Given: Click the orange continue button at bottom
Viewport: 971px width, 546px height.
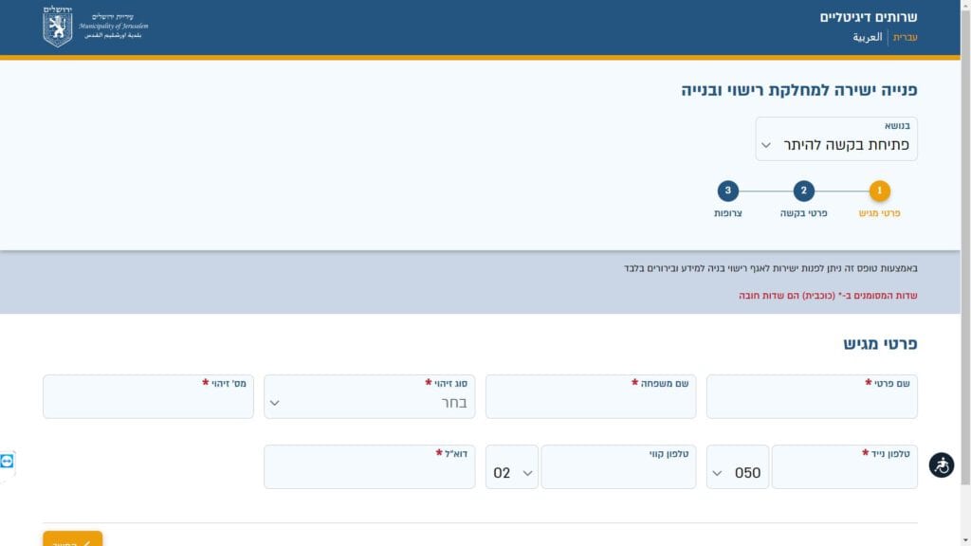Looking at the screenshot, I should 72,538.
